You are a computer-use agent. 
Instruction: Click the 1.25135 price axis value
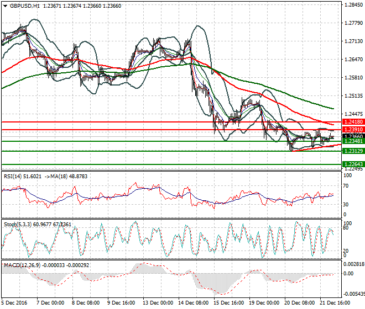(x=353, y=95)
